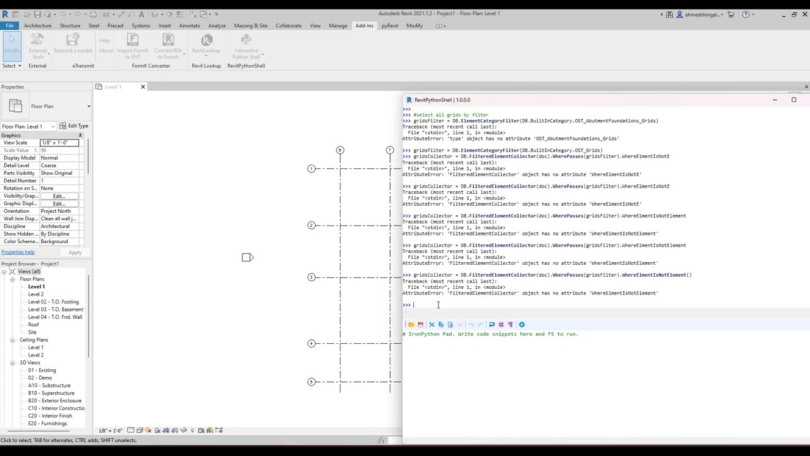The width and height of the screenshot is (810, 456).
Task: Click Edit button for Visibility/Graphics overrides
Action: [x=59, y=196]
